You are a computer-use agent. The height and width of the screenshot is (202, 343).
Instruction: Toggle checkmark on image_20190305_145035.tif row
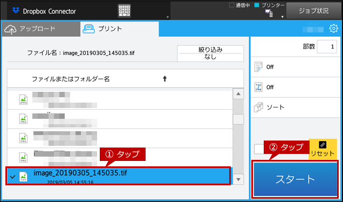click(x=13, y=177)
